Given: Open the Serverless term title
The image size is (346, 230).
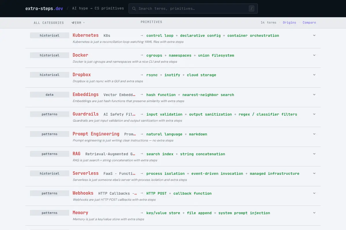Looking at the screenshot, I should 86,173.
